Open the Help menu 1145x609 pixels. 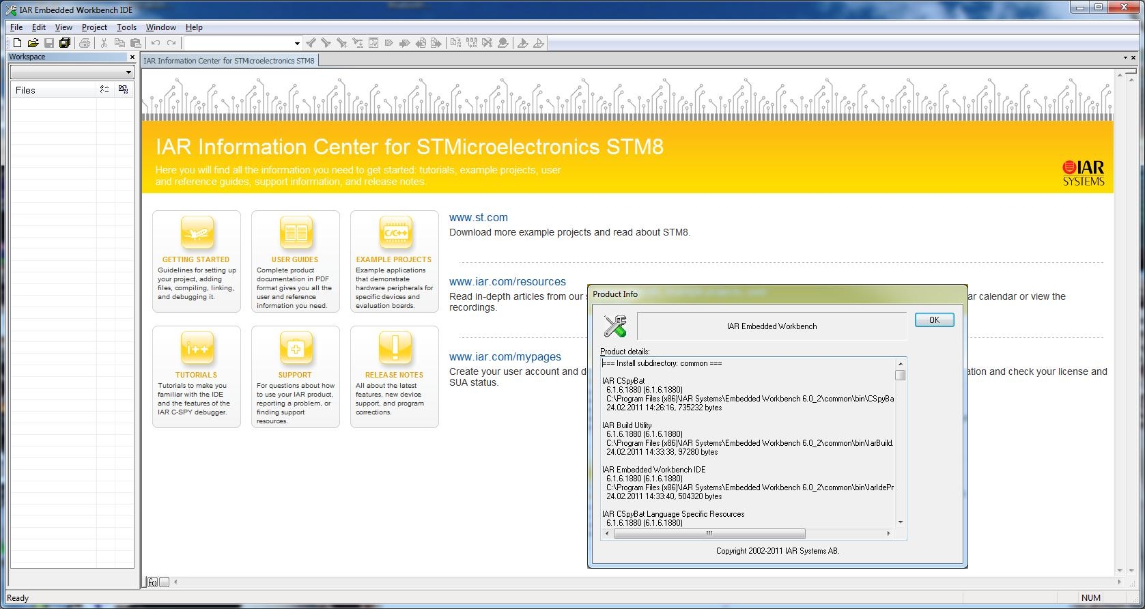point(194,27)
